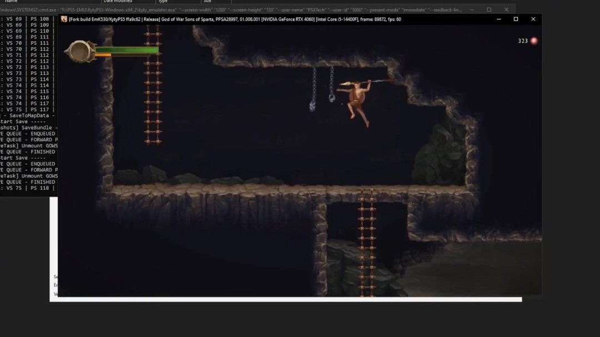This screenshot has height=337, width=600.
Task: Click console line 'VS 73 | PS 114'
Action: [x=27, y=79]
